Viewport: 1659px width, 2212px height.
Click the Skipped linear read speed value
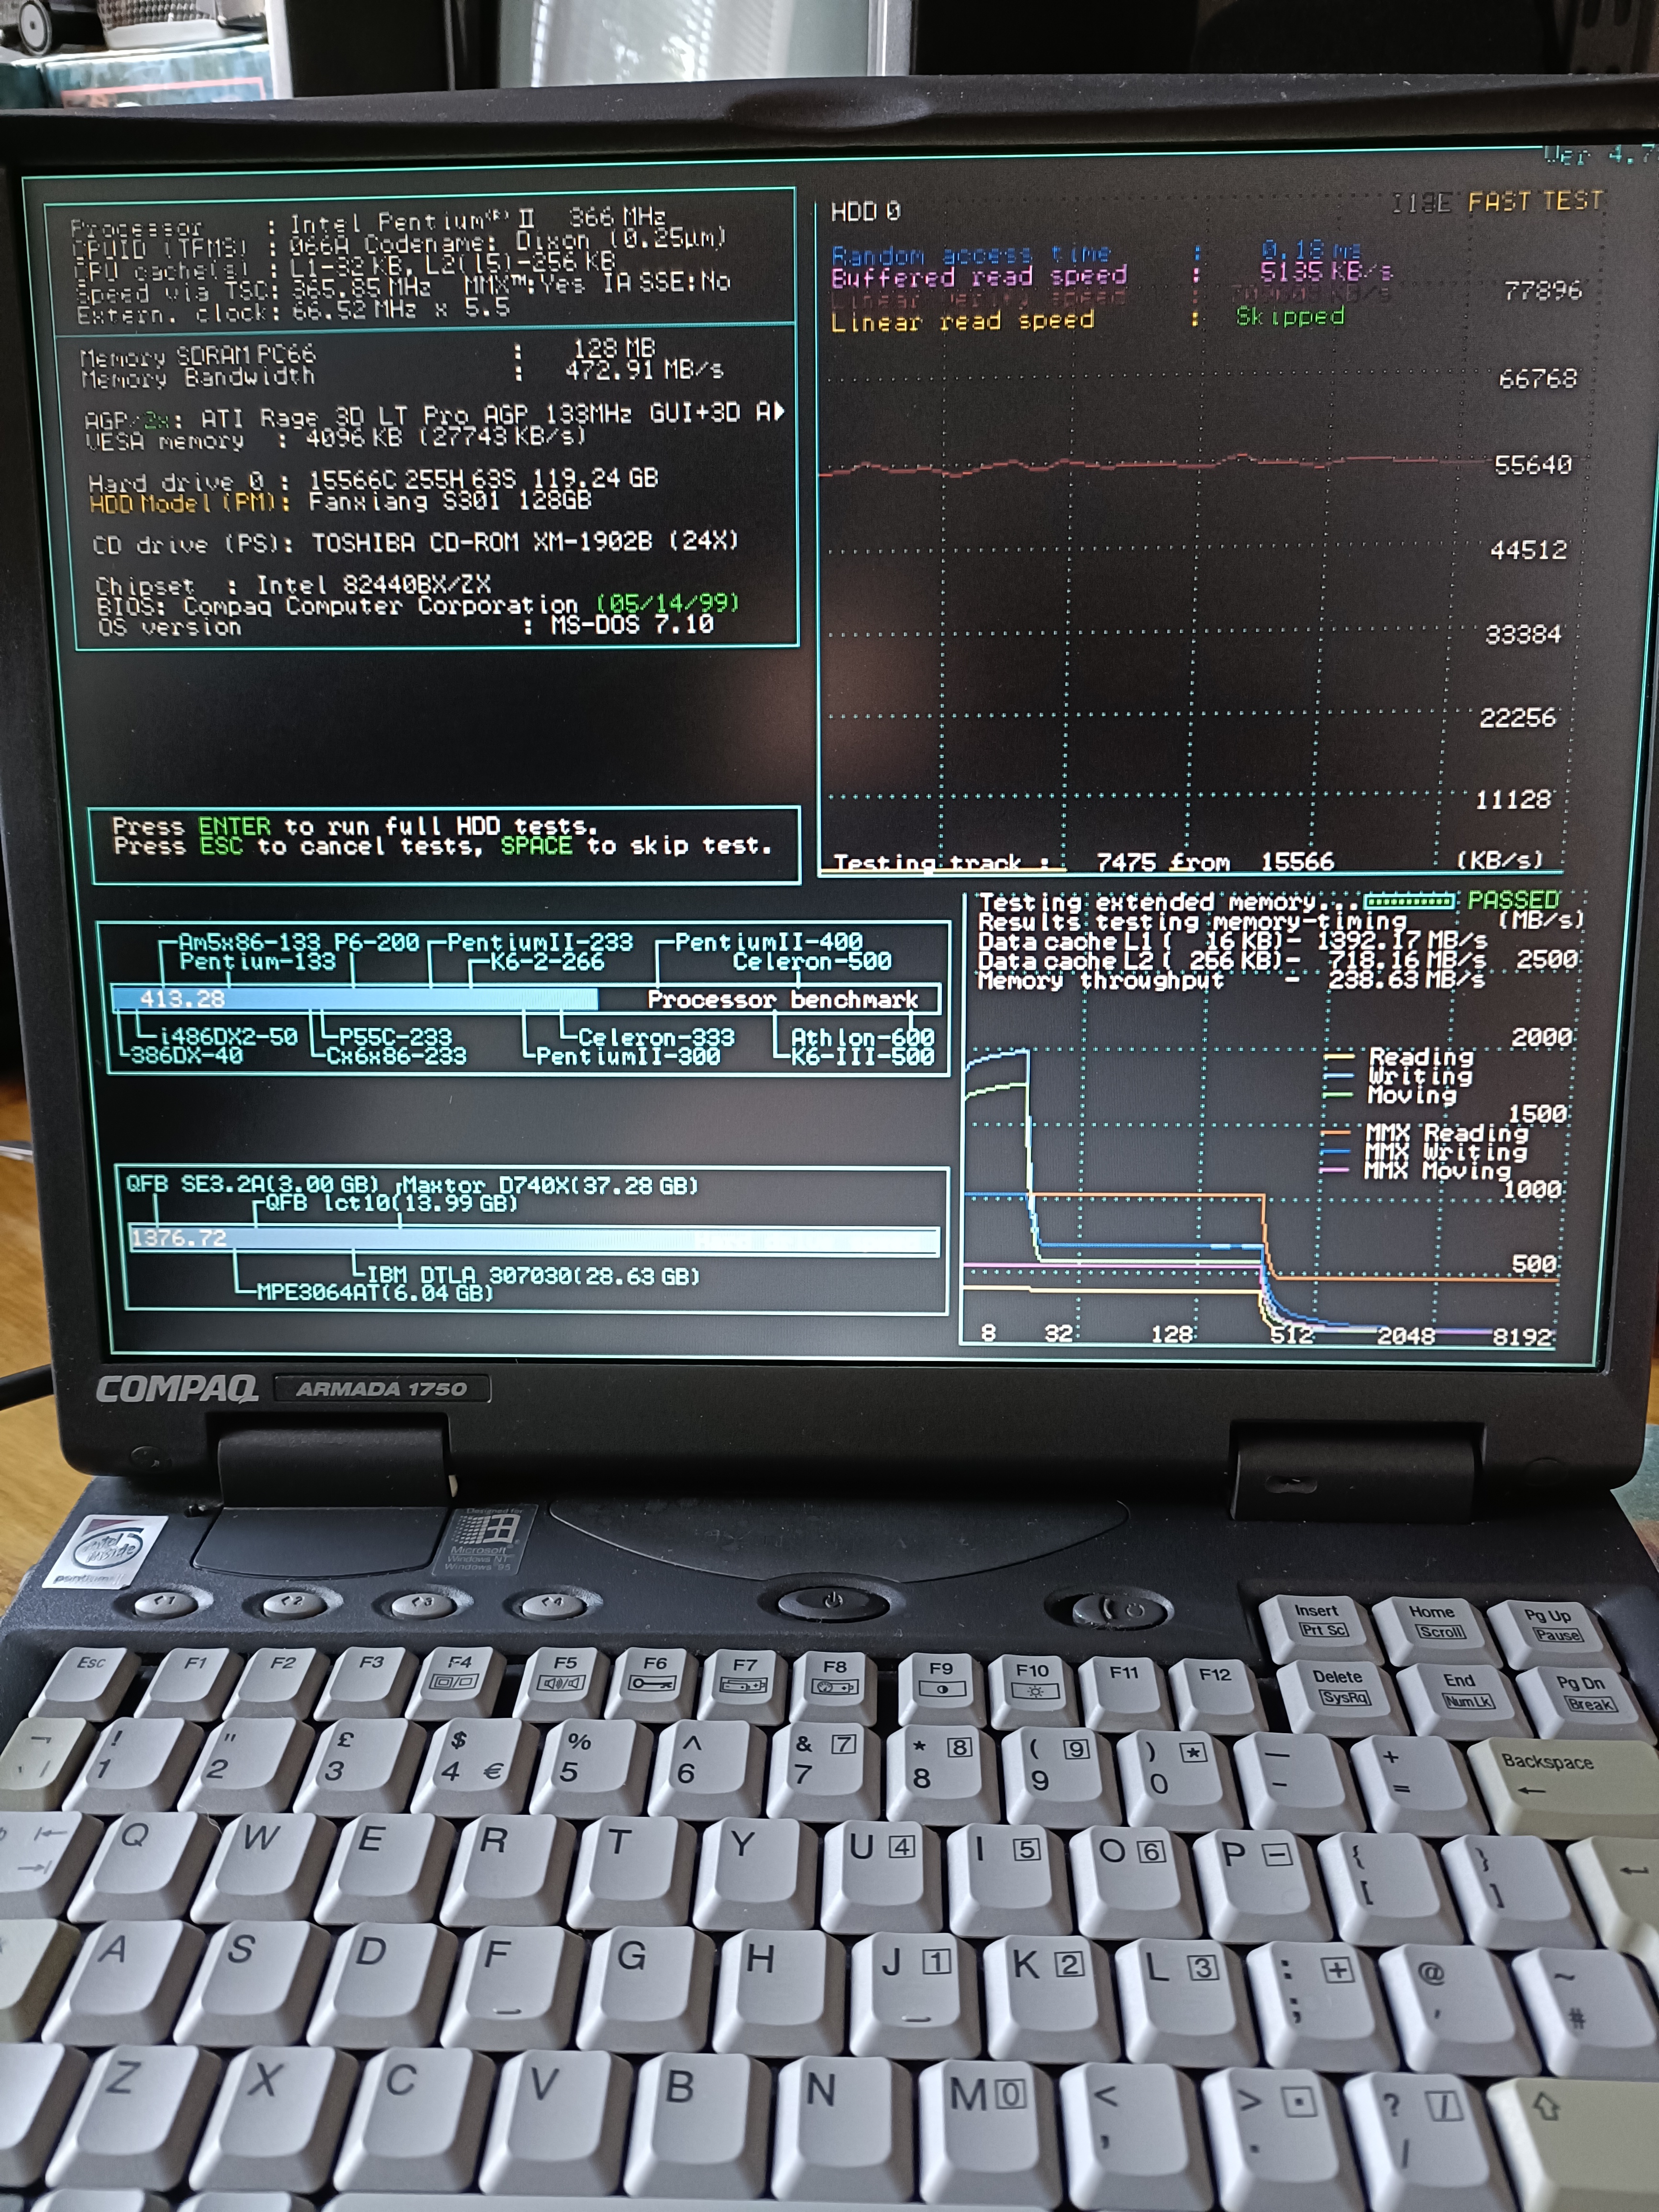pyautogui.click(x=1289, y=317)
